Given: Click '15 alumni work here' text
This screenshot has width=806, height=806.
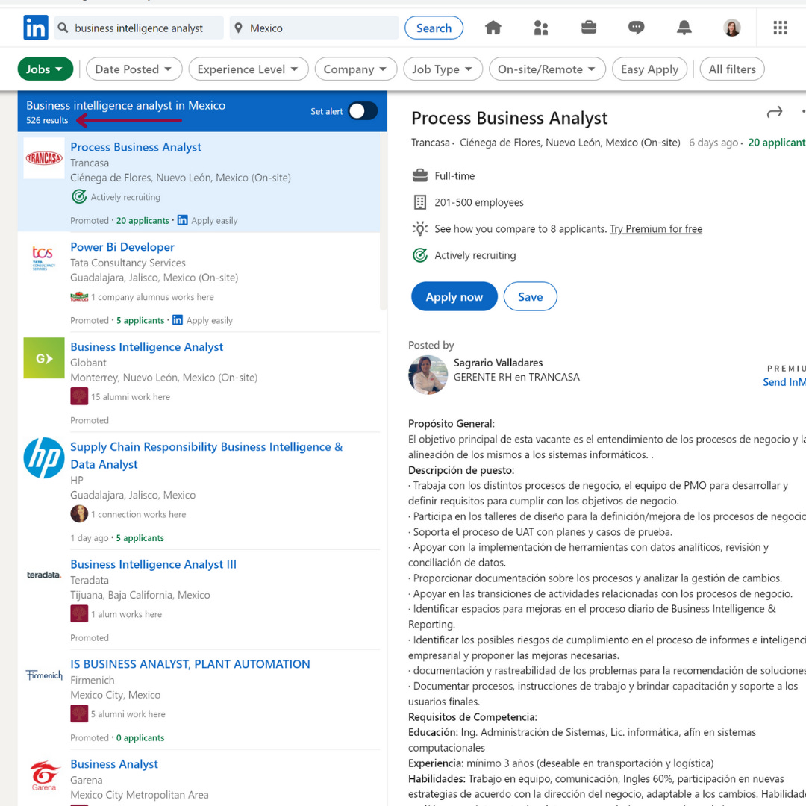Looking at the screenshot, I should [131, 396].
